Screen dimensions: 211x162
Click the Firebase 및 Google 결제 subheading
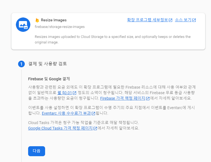click(x=49, y=79)
